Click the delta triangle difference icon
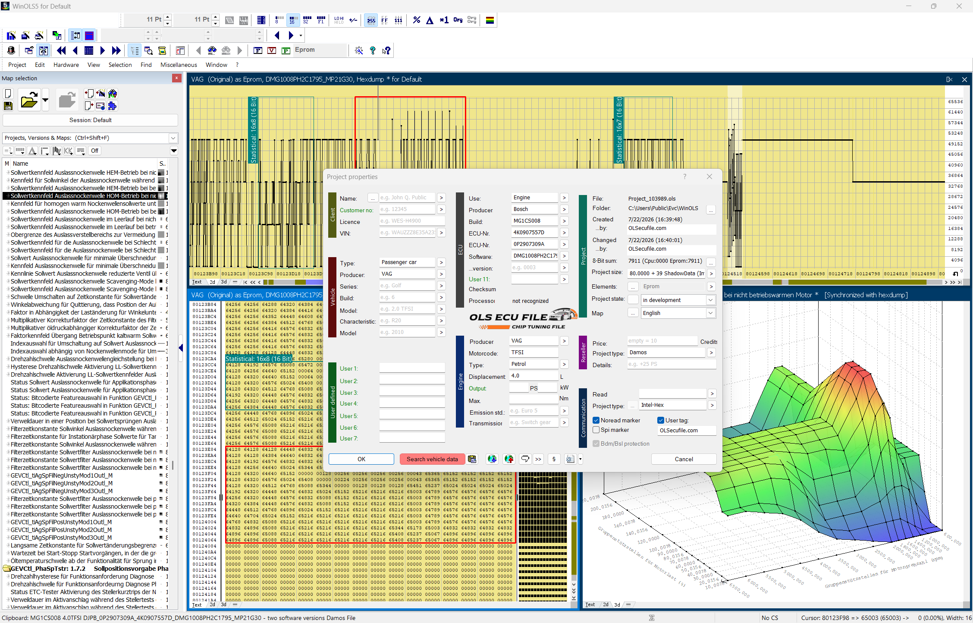The height and width of the screenshot is (623, 973). coord(430,20)
